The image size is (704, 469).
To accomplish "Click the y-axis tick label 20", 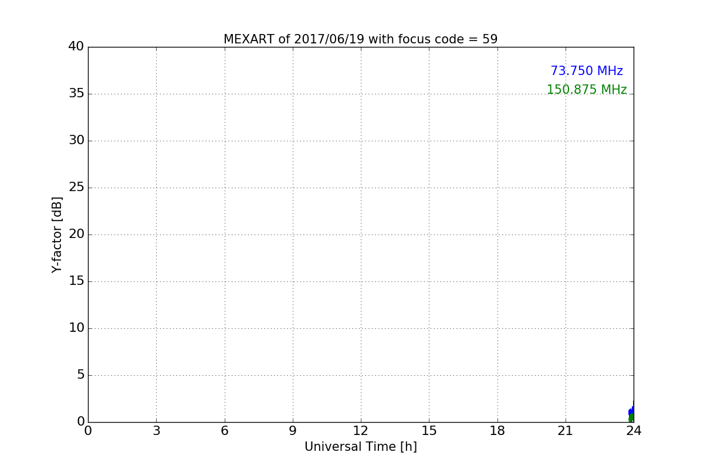I will (x=76, y=234).
